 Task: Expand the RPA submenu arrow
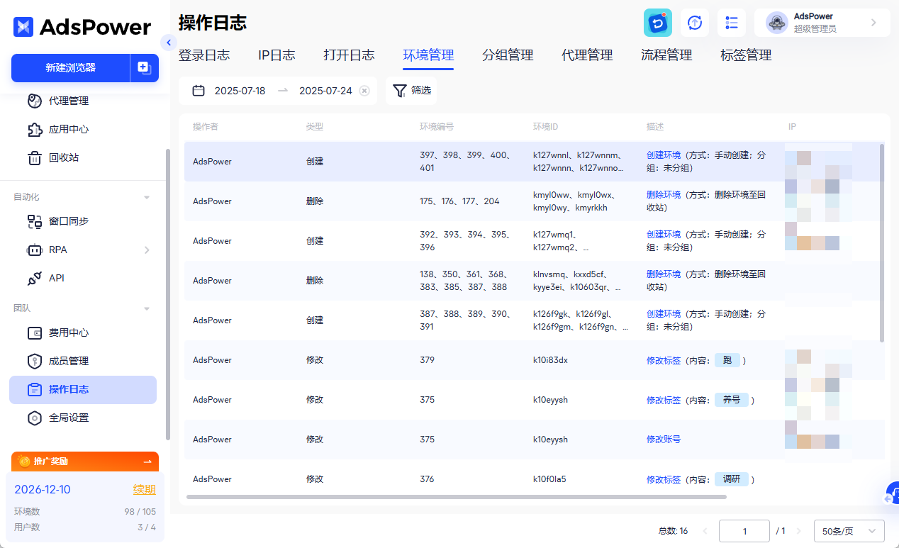(147, 250)
